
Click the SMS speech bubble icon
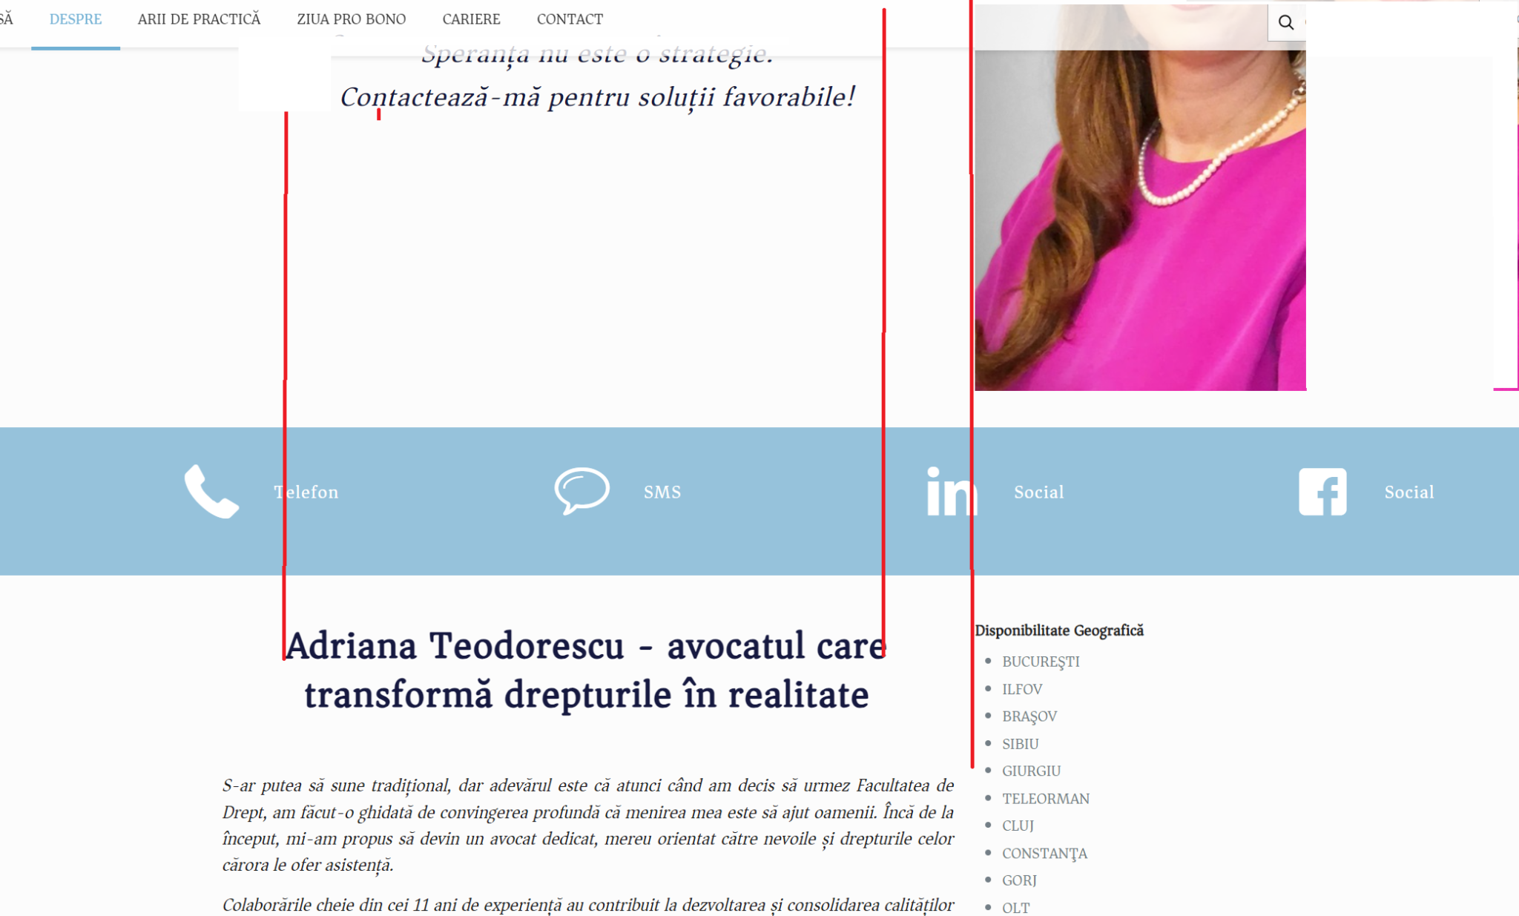581,491
